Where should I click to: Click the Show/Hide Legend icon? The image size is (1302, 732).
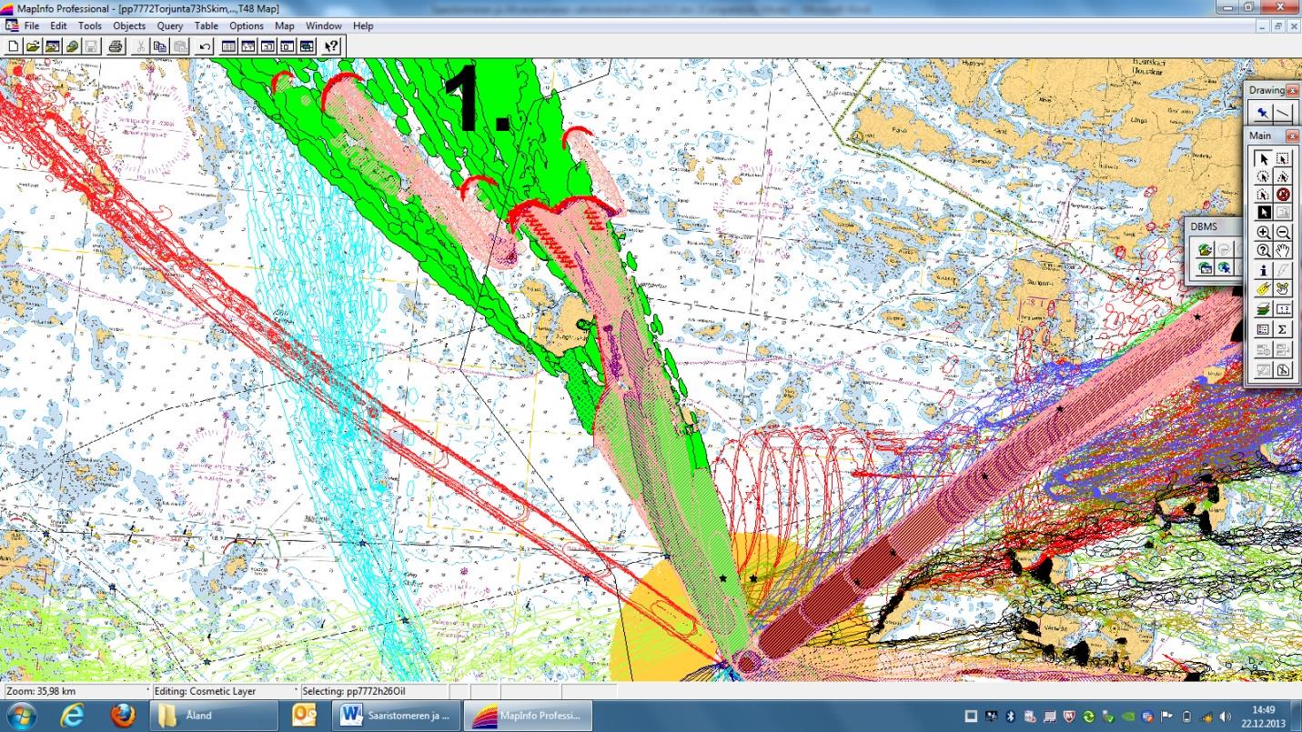(1263, 329)
